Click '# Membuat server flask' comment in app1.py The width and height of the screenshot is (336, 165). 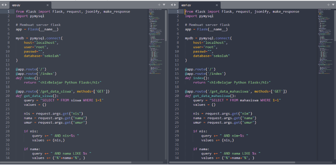(207, 25)
